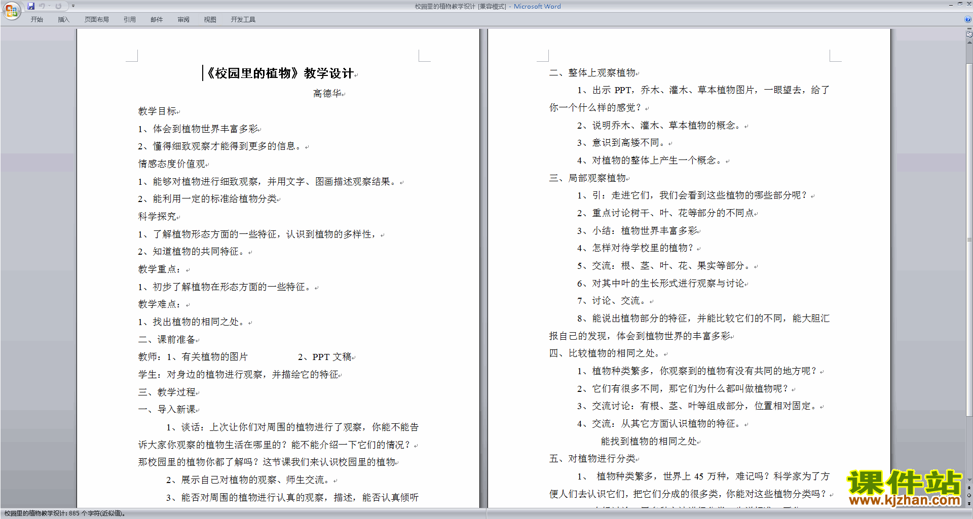Save the document with the floppy disk icon
This screenshot has width=973, height=519.
(31, 6)
